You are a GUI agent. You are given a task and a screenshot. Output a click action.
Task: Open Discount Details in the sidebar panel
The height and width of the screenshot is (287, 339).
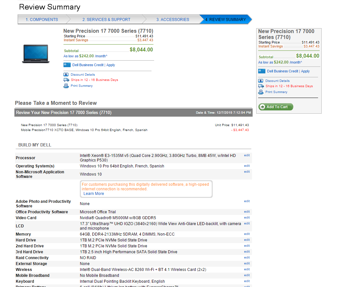(x=277, y=81)
